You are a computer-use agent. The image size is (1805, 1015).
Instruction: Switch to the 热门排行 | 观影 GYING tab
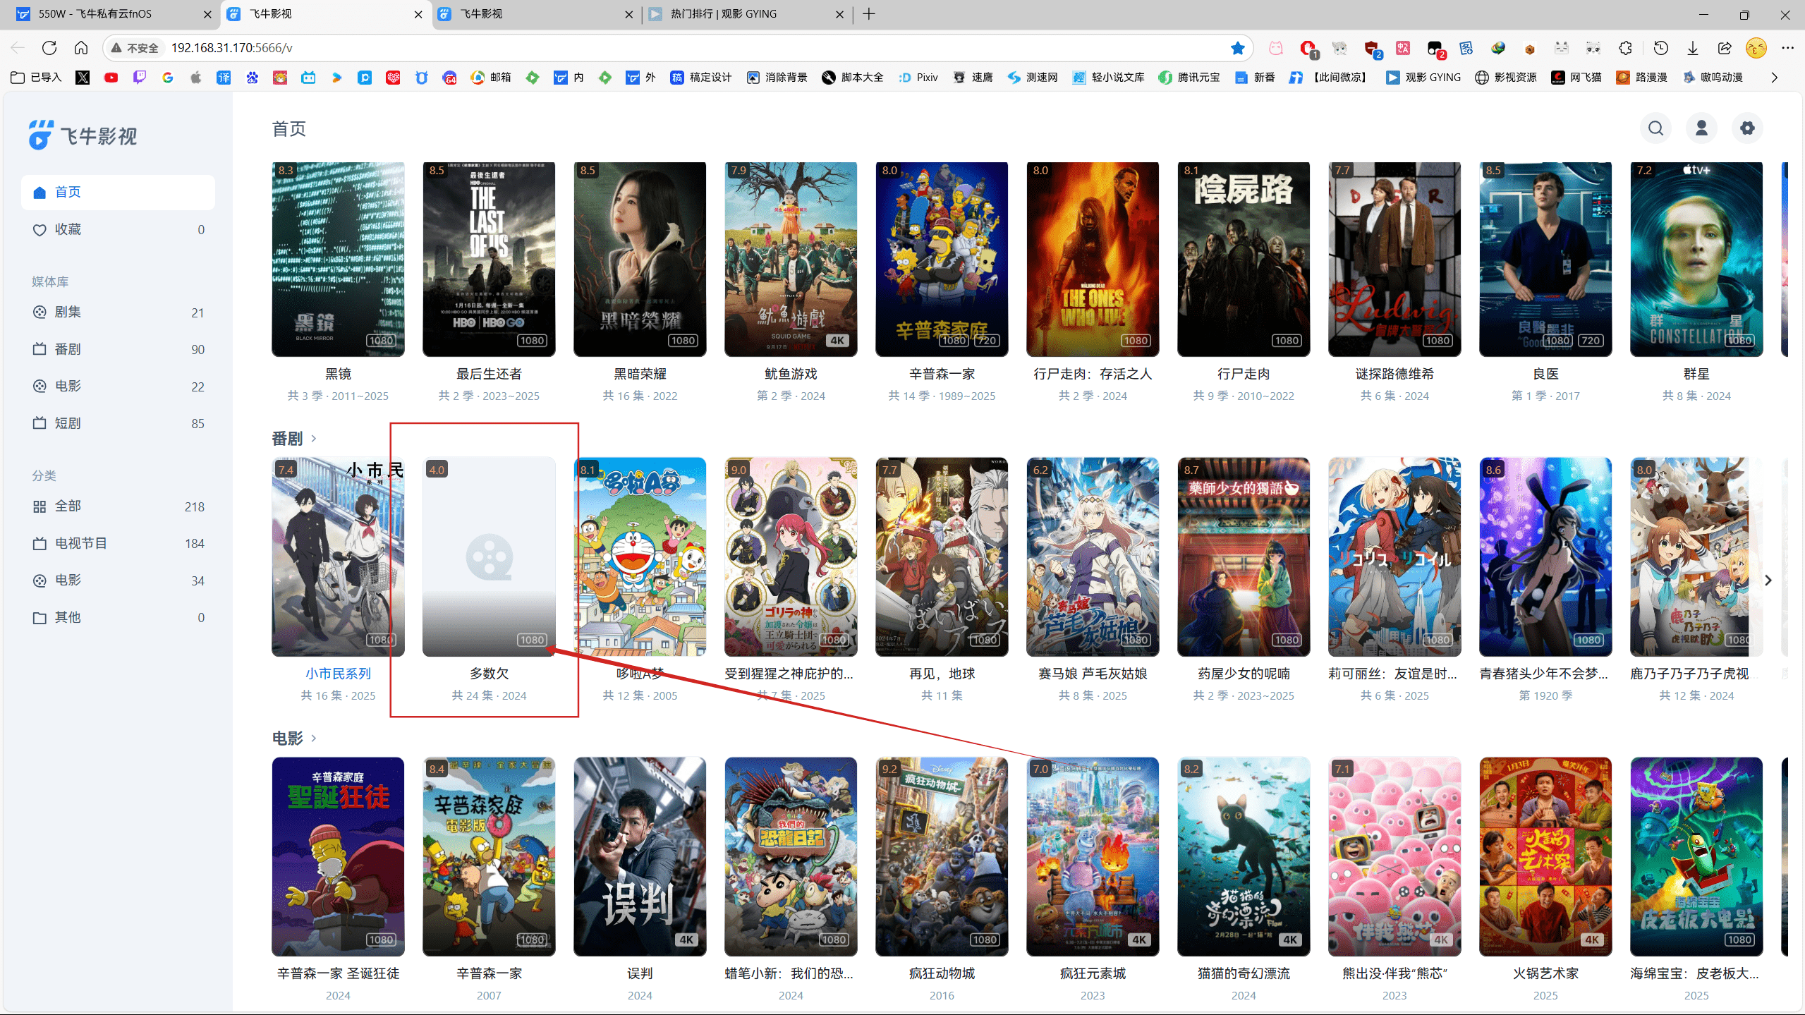click(x=746, y=14)
